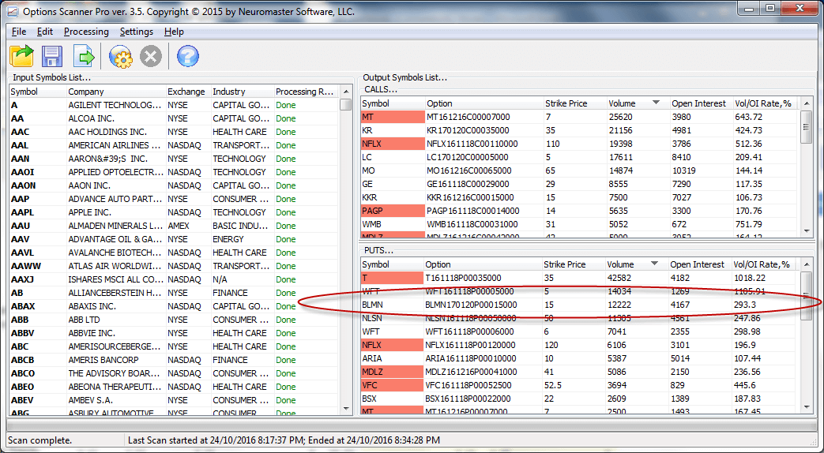Image resolution: width=824 pixels, height=453 pixels.
Task: Click volume value 25620 in CALLS
Action: 621,117
